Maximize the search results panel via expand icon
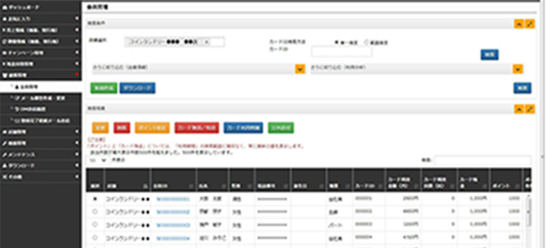This screenshot has width=546, height=248. [x=530, y=109]
